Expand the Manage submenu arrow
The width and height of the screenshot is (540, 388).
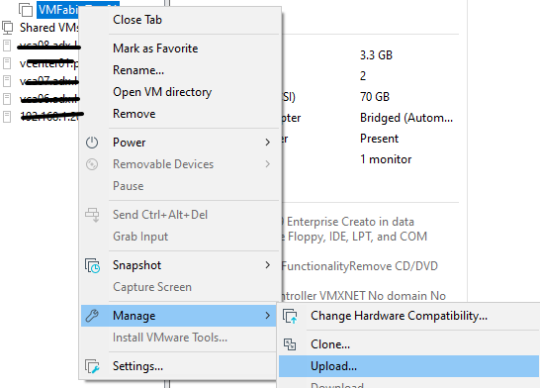pyautogui.click(x=268, y=316)
